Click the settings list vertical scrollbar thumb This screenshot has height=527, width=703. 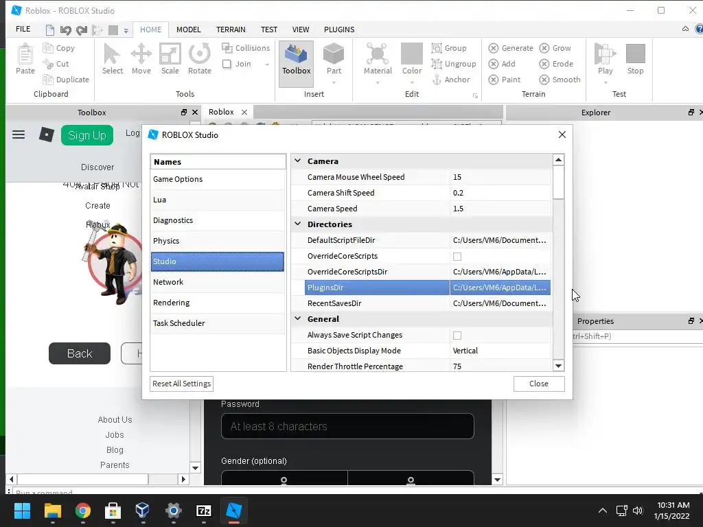pyautogui.click(x=558, y=183)
